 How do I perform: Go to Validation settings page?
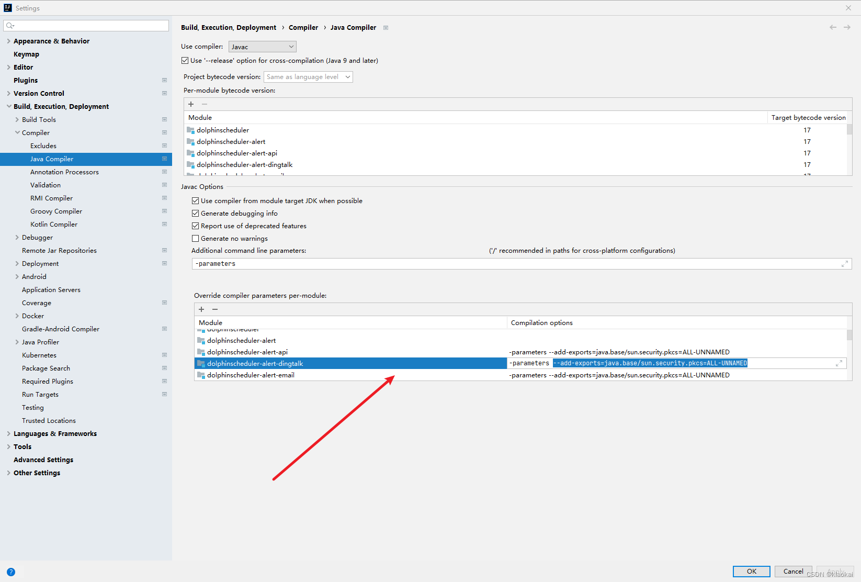[46, 185]
